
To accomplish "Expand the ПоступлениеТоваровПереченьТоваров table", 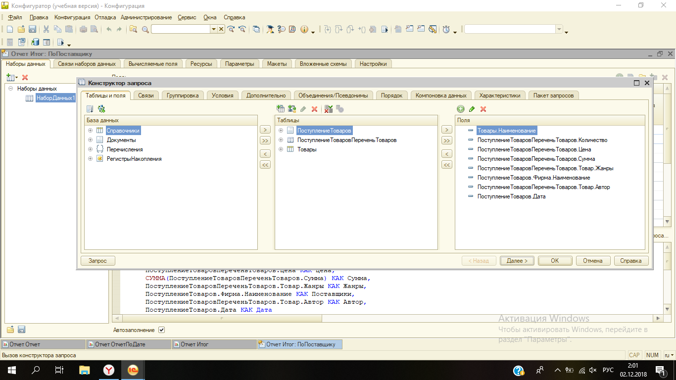I will point(281,140).
